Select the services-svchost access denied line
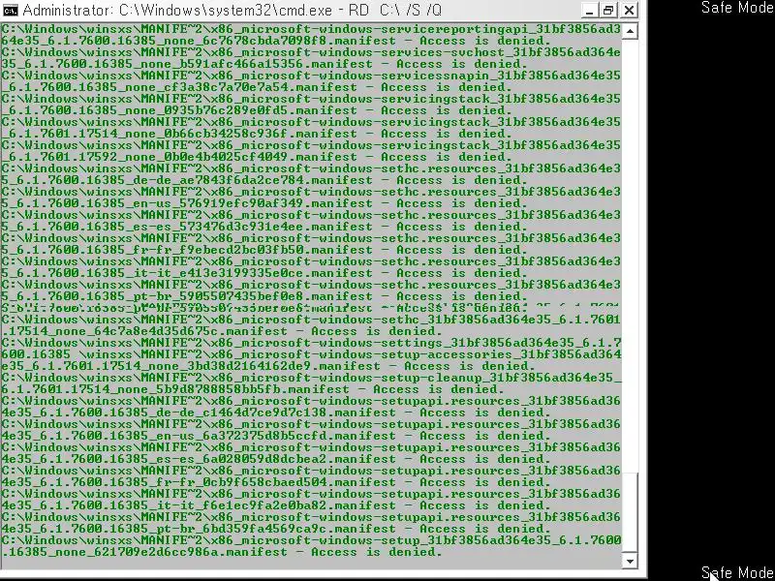The height and width of the screenshot is (581, 775). coord(310,58)
